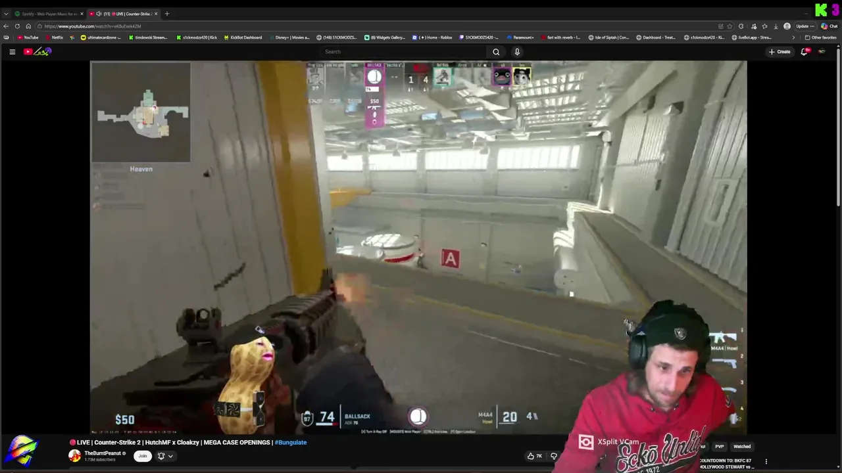842x473 pixels.
Task: Select the LIVE Counter-Strike tab
Action: tap(124, 14)
